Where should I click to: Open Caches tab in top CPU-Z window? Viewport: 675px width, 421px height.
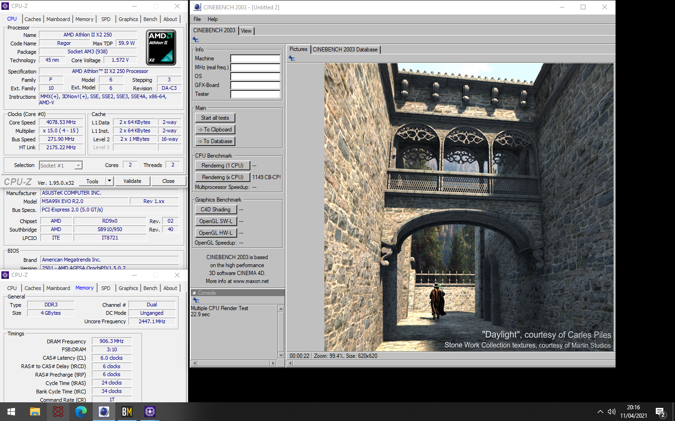(x=33, y=19)
